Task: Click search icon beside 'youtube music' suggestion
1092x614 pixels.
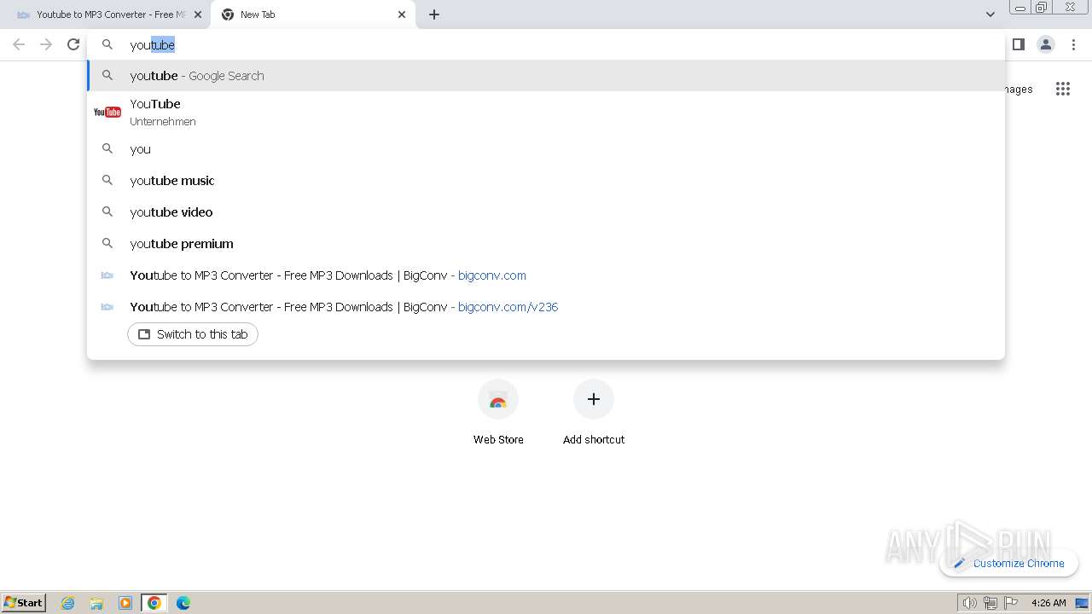Action: [x=107, y=180]
